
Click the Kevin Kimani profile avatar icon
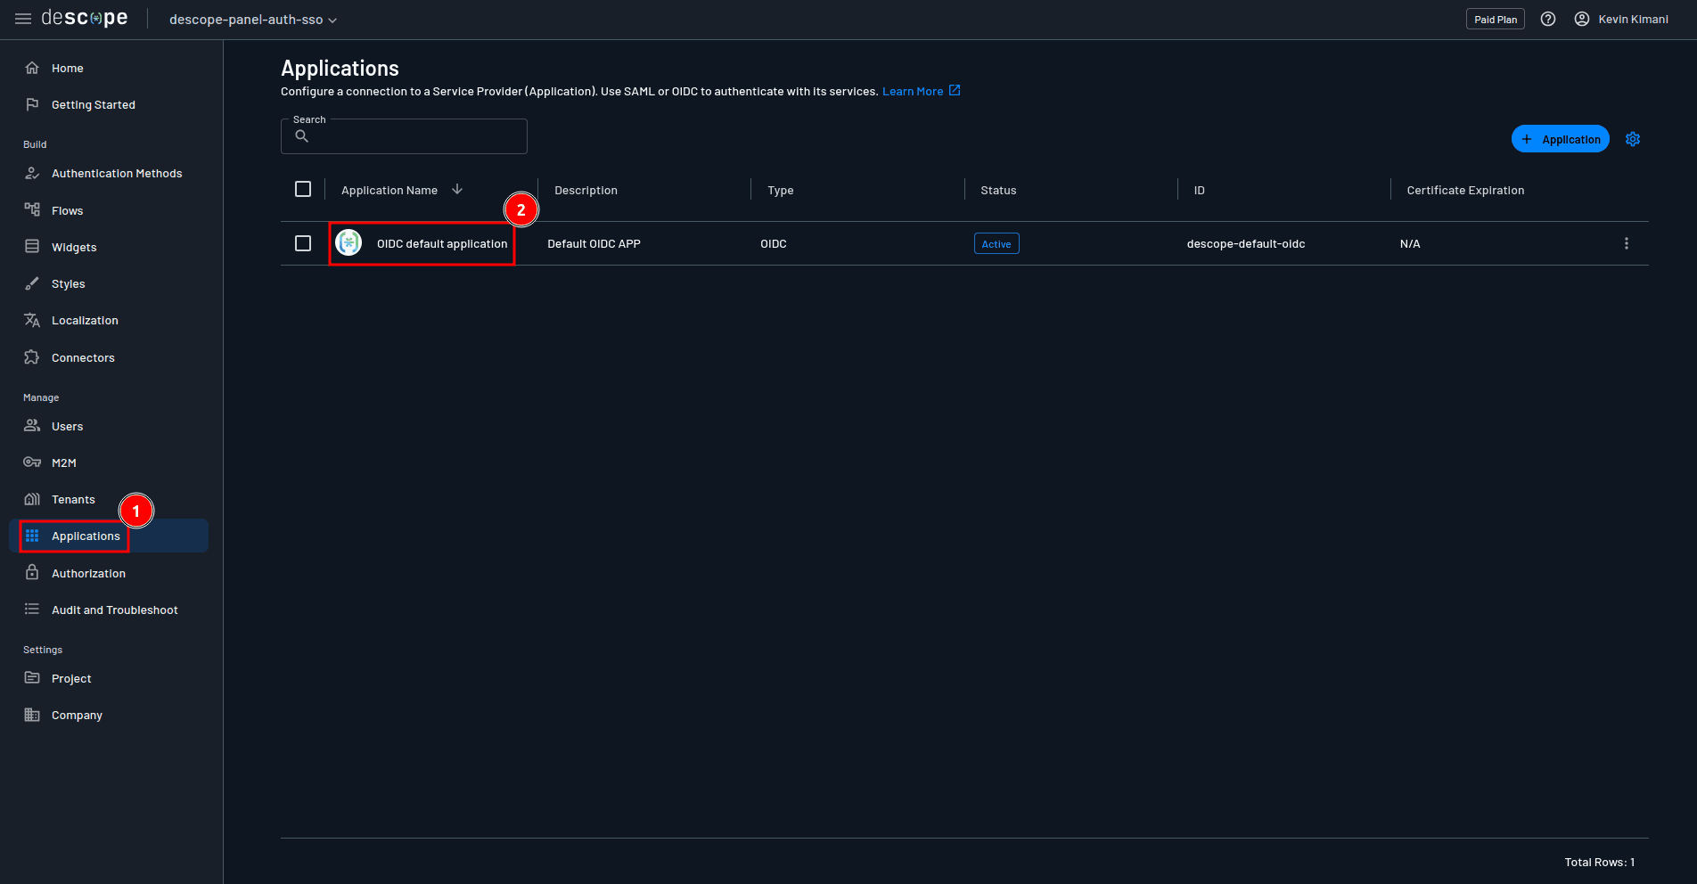point(1581,19)
